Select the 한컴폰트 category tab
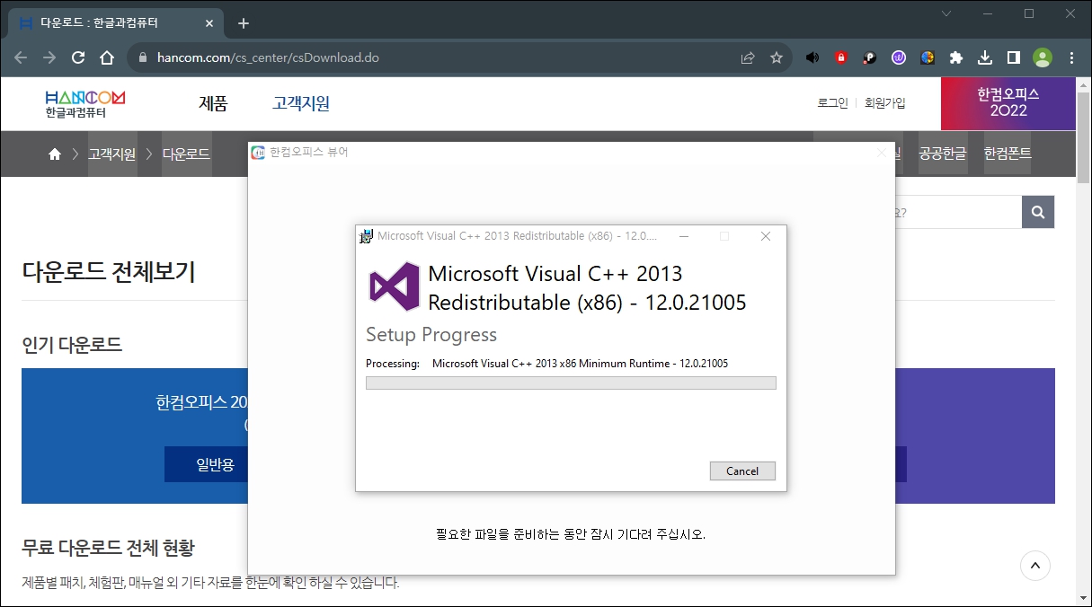 coord(1008,154)
